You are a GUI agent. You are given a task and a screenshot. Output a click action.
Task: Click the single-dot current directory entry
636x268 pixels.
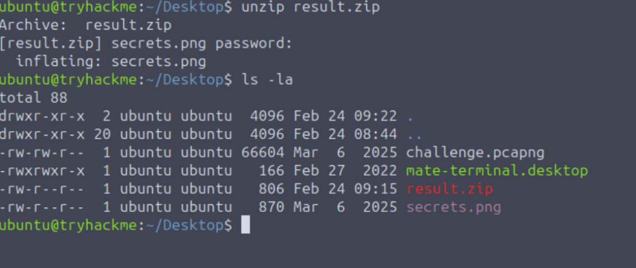click(x=410, y=117)
